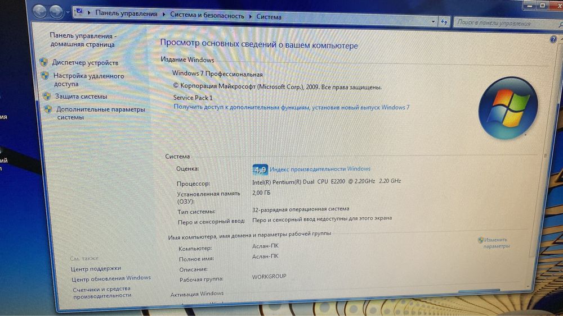The height and width of the screenshot is (316, 563).
Task: Click the Refresh button in the address bar
Action: 444,22
